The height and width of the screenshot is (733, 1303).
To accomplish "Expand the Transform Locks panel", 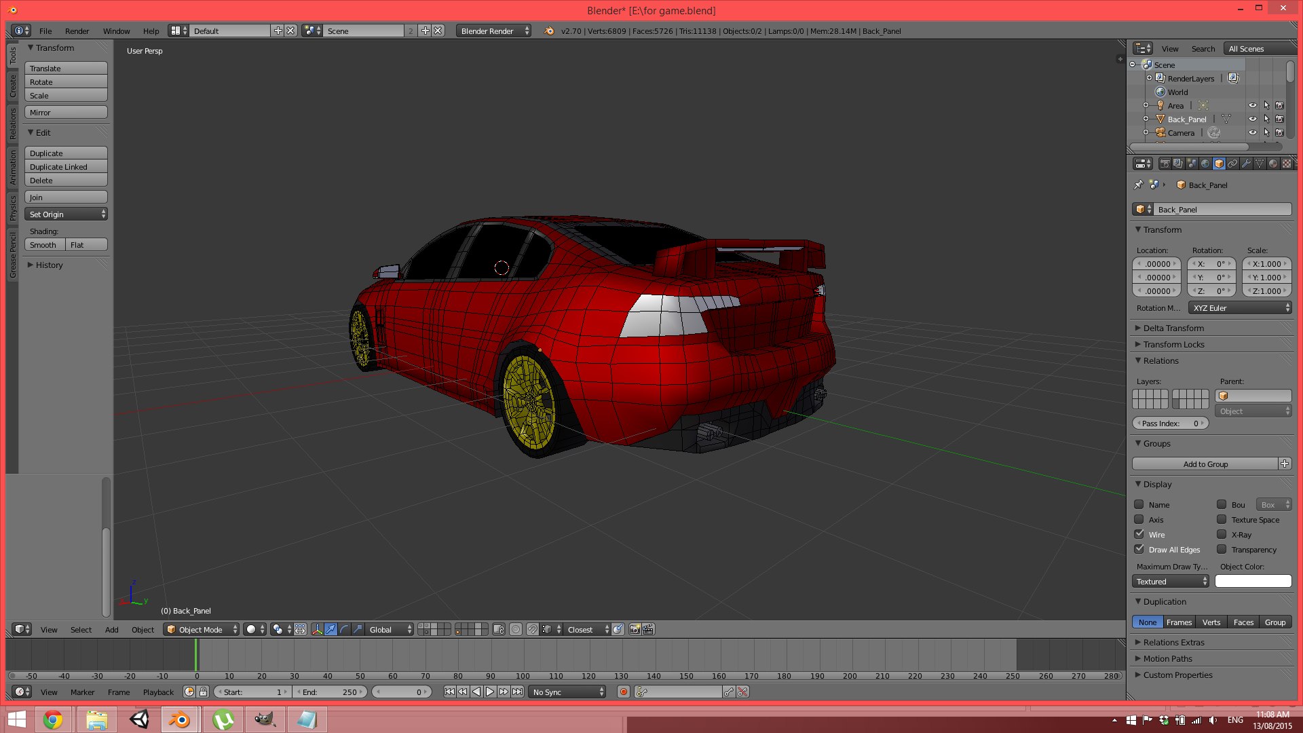I will [x=1173, y=345].
